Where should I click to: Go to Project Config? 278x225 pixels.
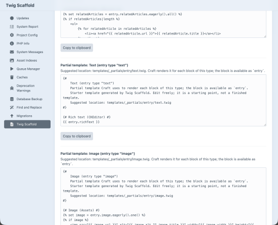pos(27,35)
